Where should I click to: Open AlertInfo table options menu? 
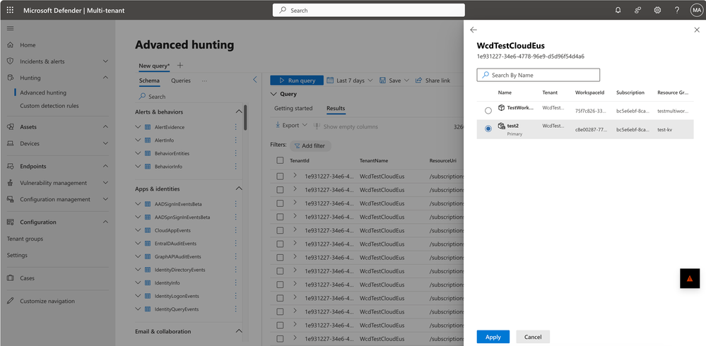tap(235, 141)
